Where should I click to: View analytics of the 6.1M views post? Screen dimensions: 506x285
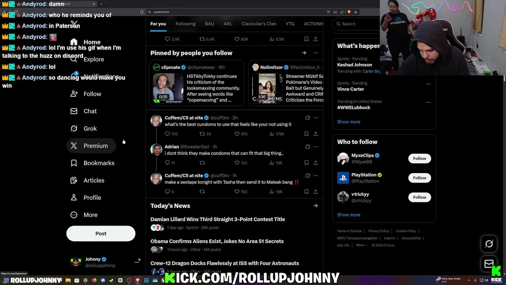[276, 39]
